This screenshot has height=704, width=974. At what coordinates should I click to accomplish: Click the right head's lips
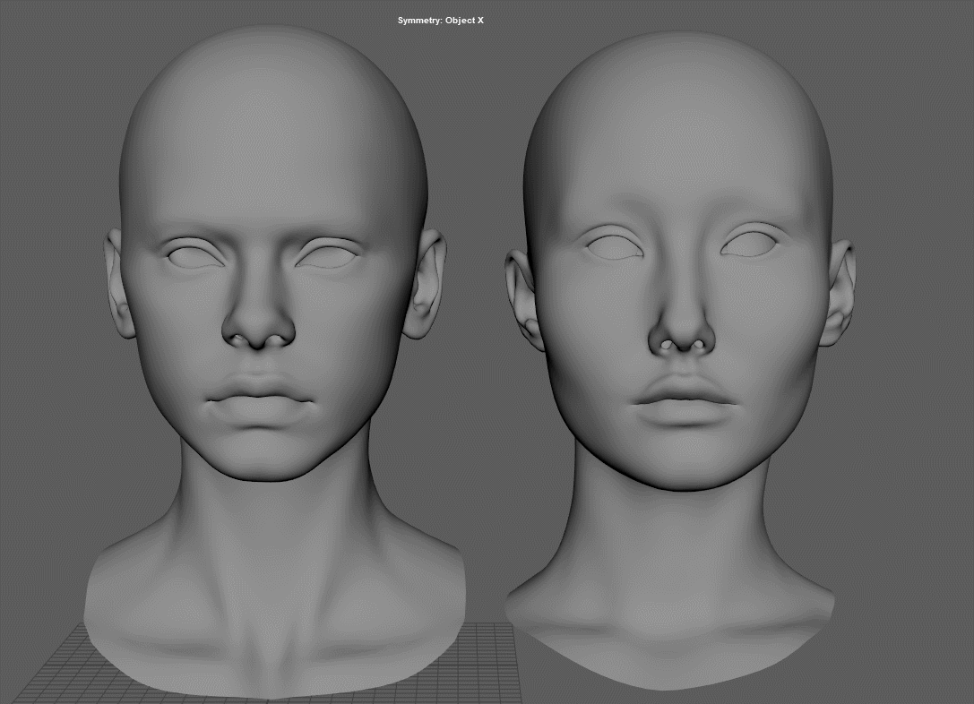coord(684,399)
